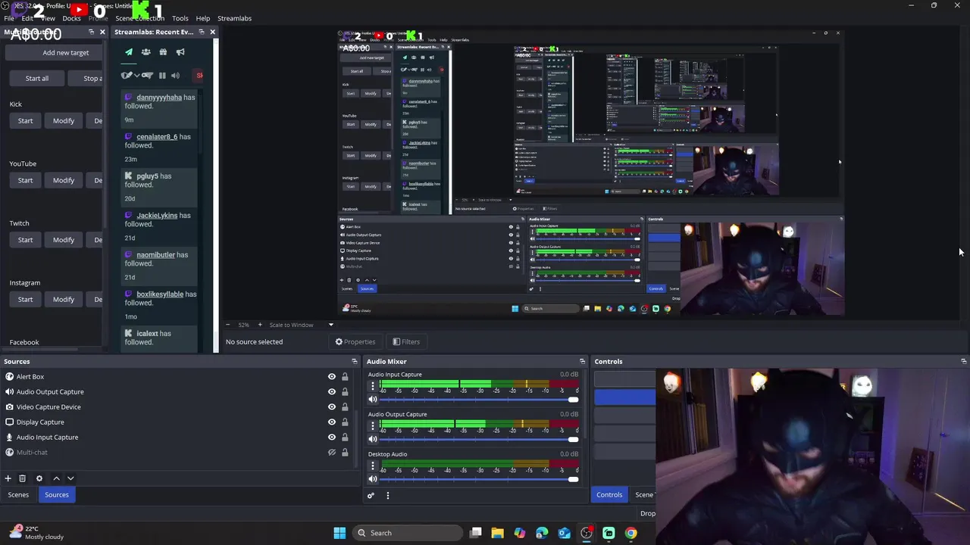Toggle lock on Alert Box source
This screenshot has width=970, height=545.
(x=345, y=376)
